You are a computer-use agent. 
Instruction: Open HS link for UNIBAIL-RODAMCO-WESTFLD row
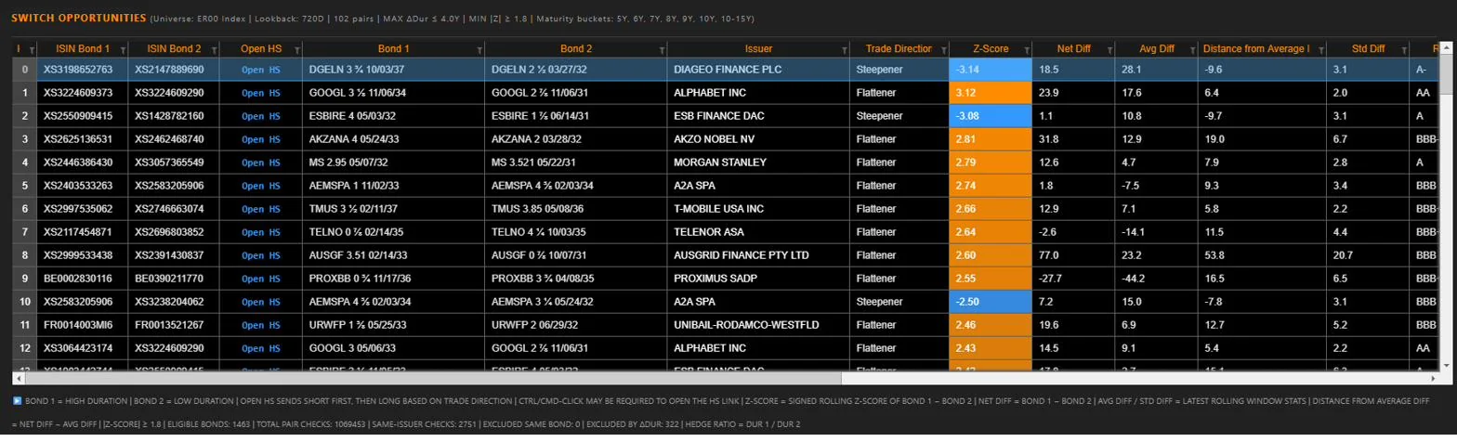click(x=260, y=325)
